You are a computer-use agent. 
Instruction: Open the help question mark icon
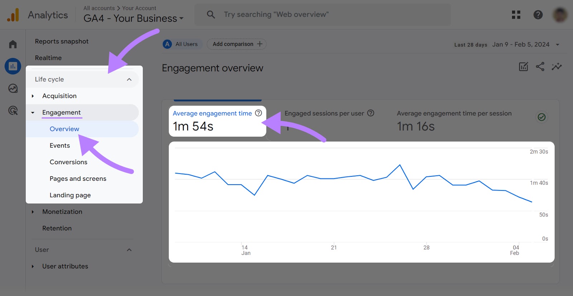coord(538,15)
